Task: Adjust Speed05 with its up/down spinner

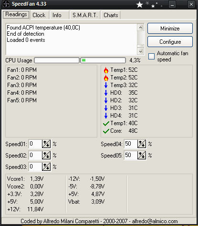Action: pos(142,156)
